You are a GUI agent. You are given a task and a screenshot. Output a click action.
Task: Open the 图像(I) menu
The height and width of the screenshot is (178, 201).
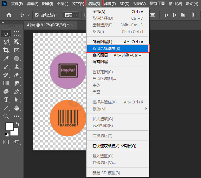click(x=48, y=4)
